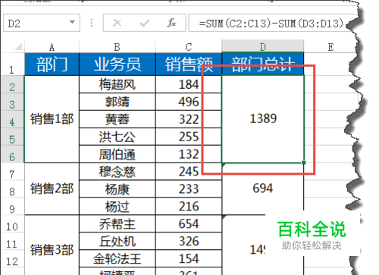The width and height of the screenshot is (379, 275).
Task: Select sales value 245
Action: point(189,172)
